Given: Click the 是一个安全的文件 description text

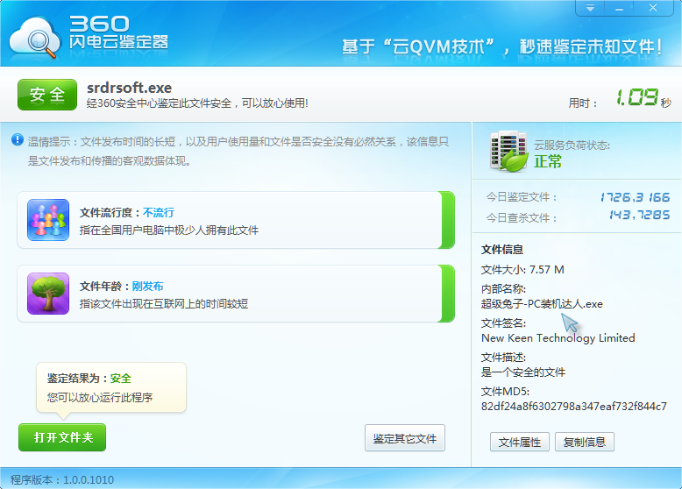Looking at the screenshot, I should click(523, 372).
